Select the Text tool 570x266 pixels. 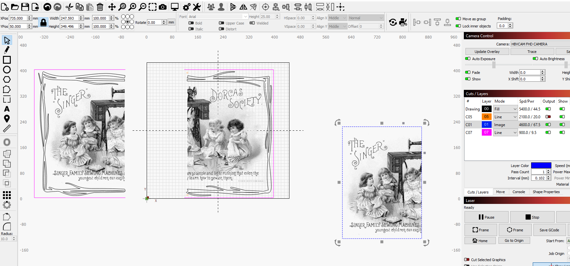(x=7, y=109)
